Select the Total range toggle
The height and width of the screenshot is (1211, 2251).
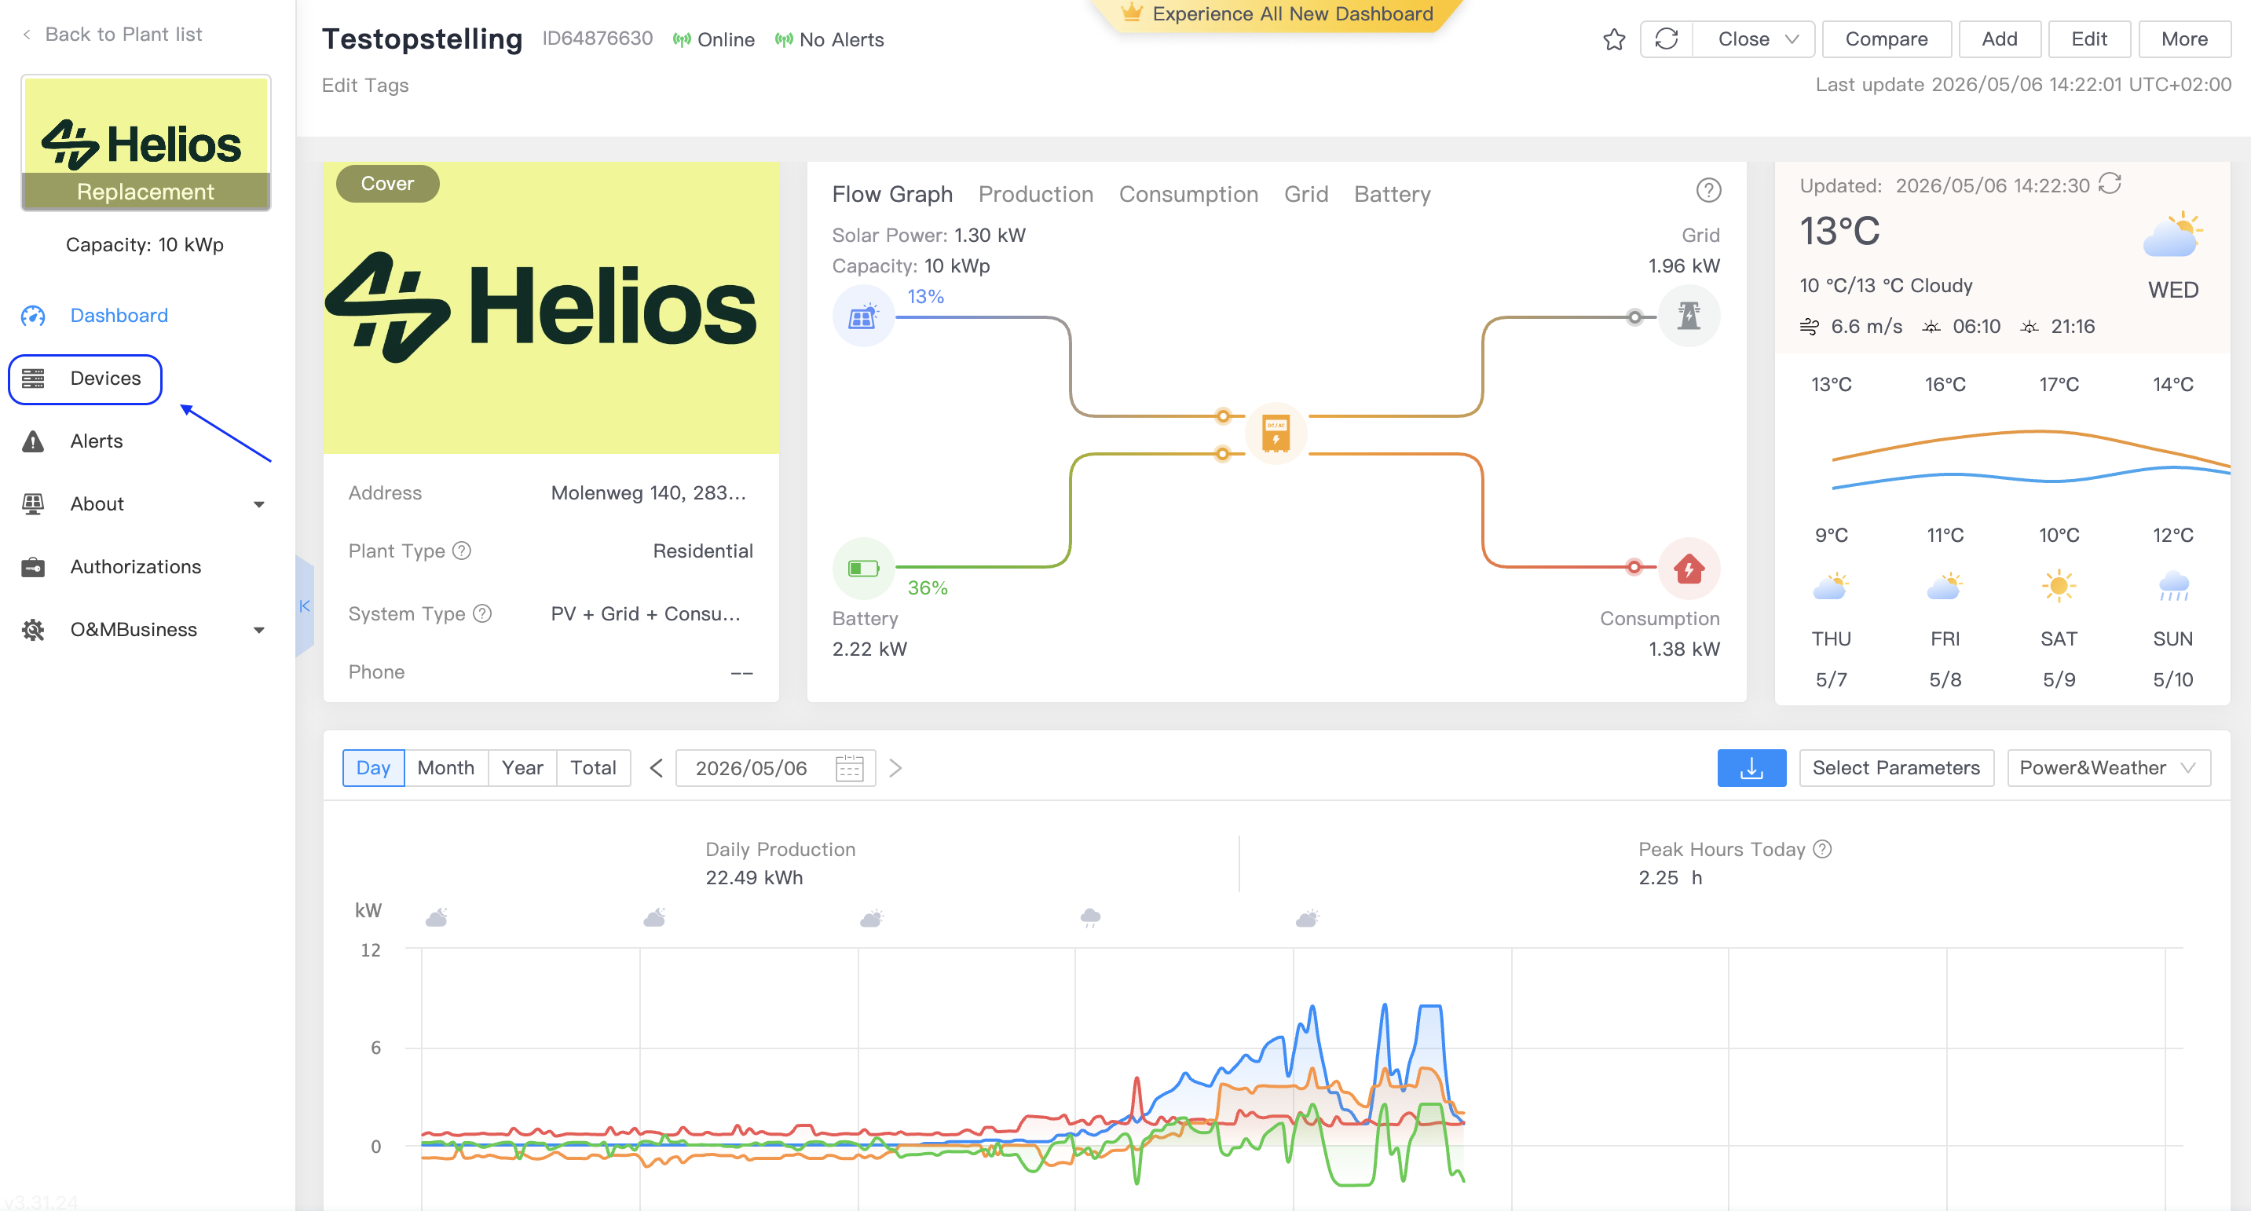tap(593, 768)
